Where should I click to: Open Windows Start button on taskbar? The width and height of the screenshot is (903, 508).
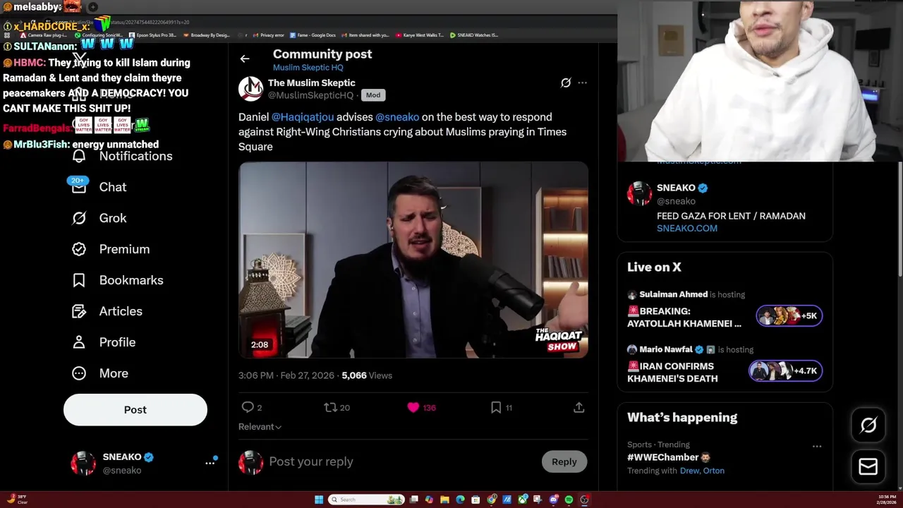tap(319, 500)
